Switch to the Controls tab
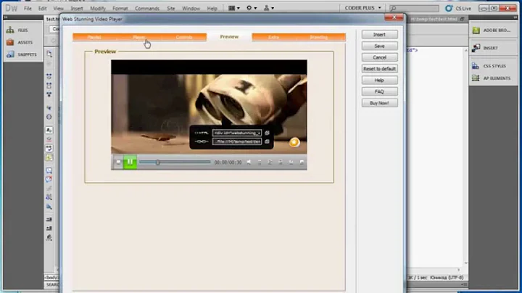This screenshot has height=293, width=522. click(x=183, y=37)
